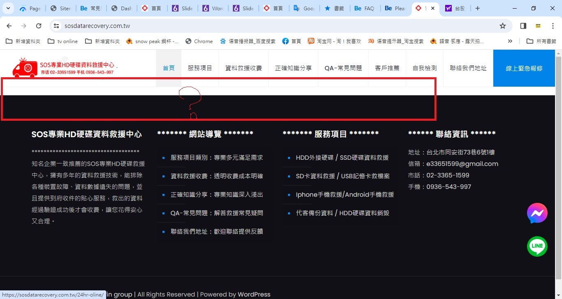
Task: Go back with the browser back arrow
Action: [9, 26]
